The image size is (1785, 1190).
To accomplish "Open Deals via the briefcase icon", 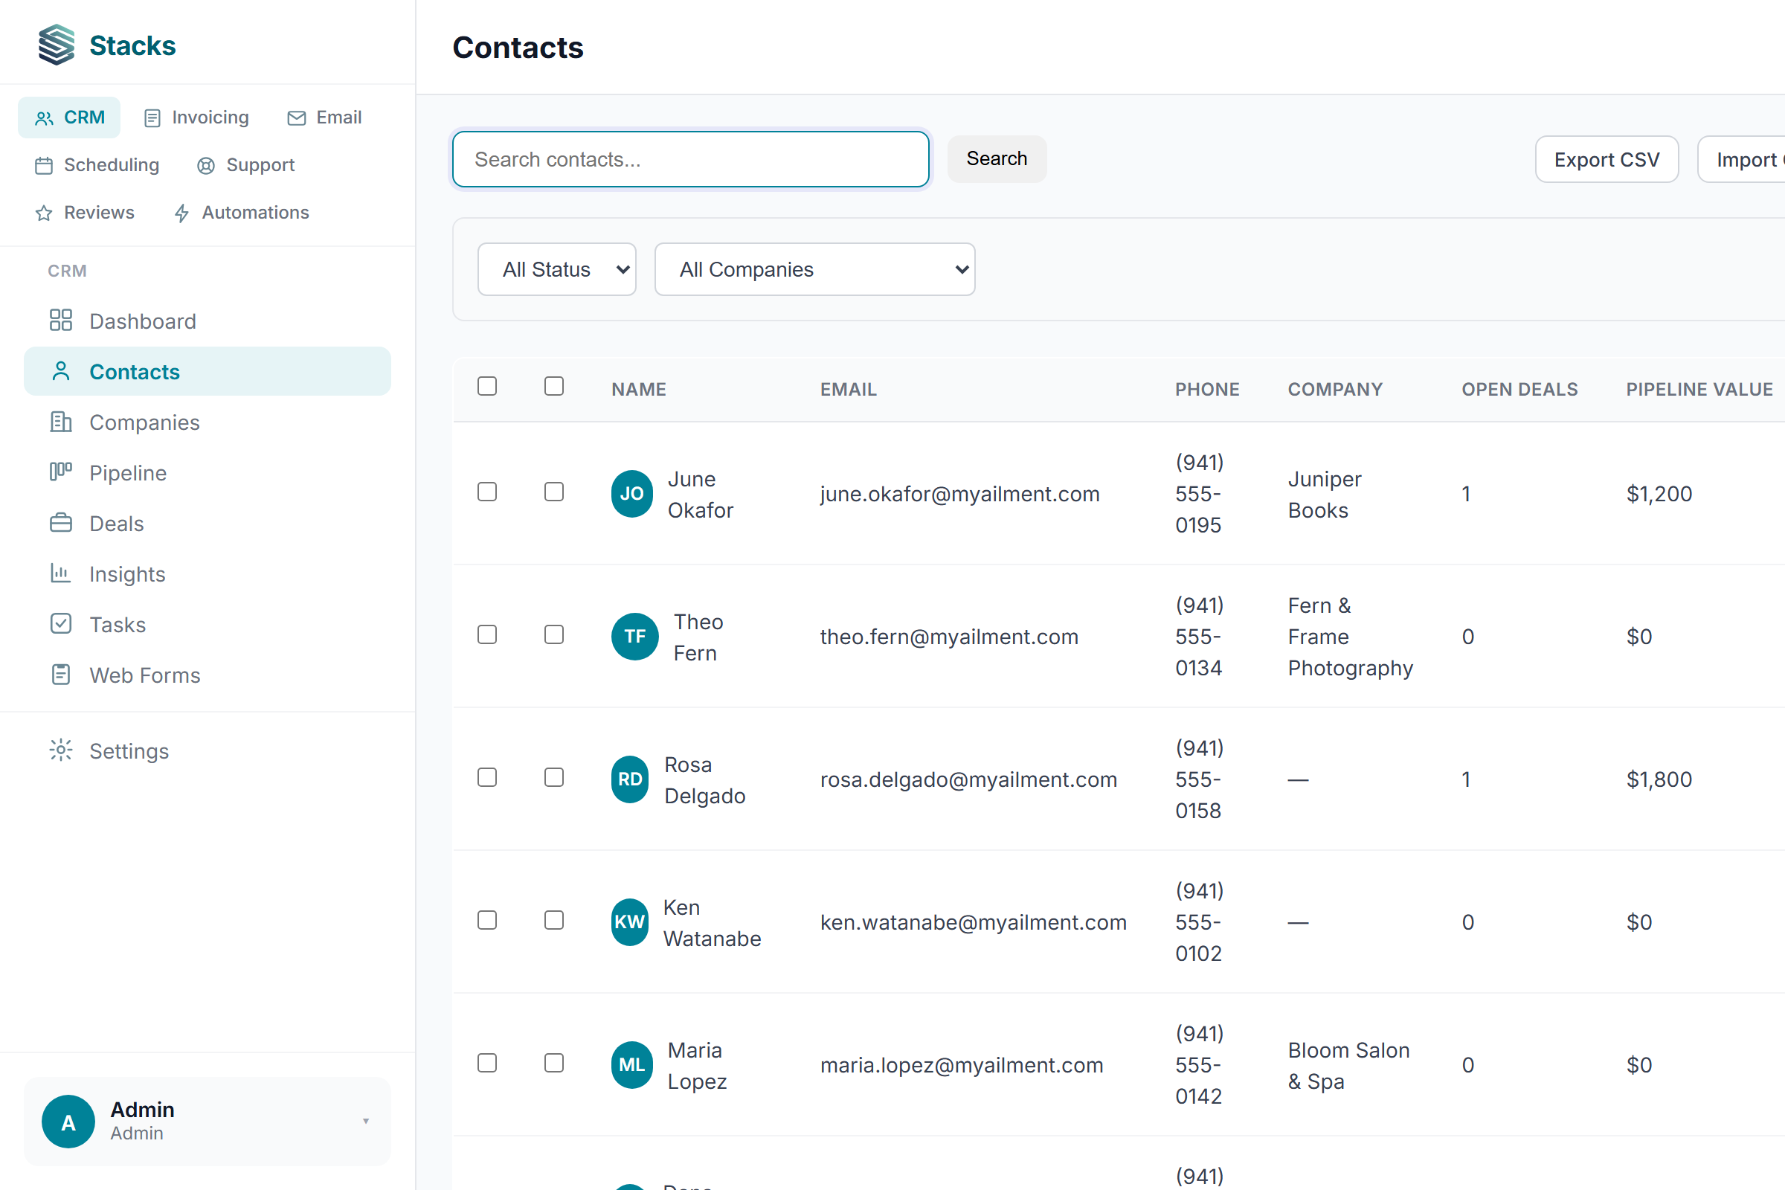I will 61,523.
